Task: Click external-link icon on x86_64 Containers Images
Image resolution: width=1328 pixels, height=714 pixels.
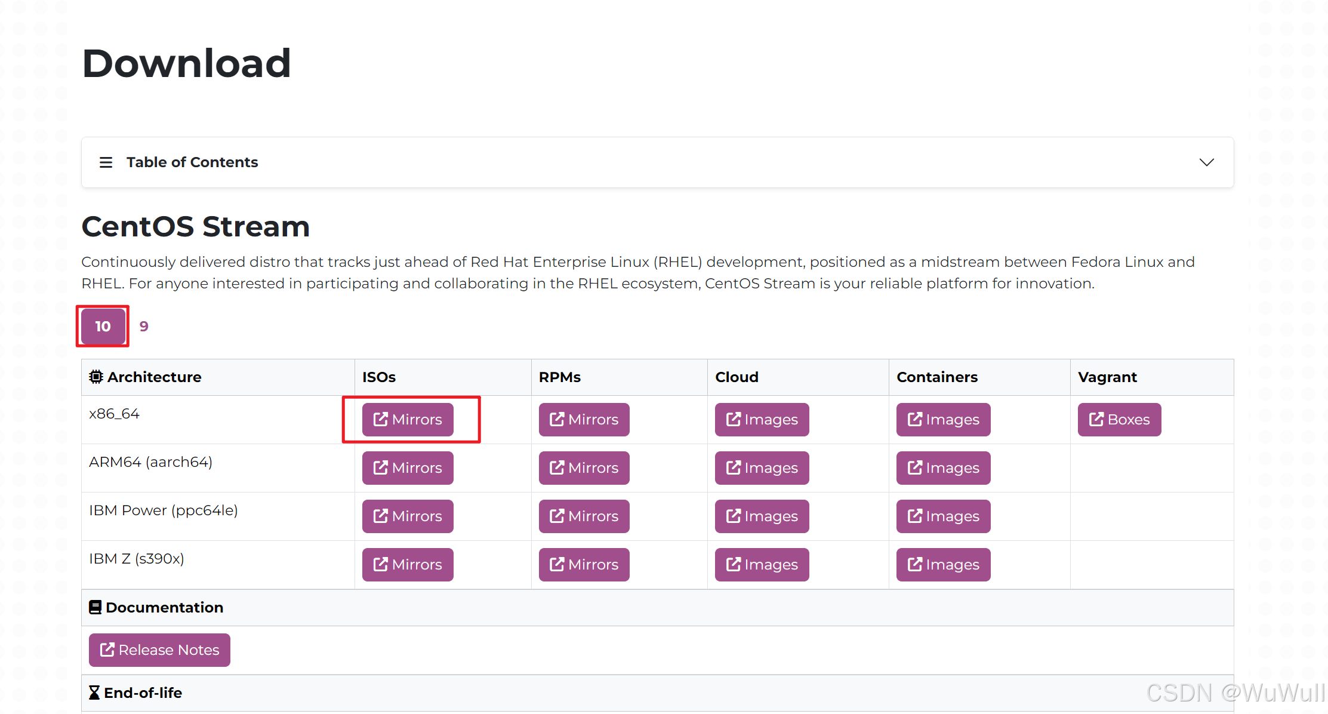Action: tap(914, 420)
